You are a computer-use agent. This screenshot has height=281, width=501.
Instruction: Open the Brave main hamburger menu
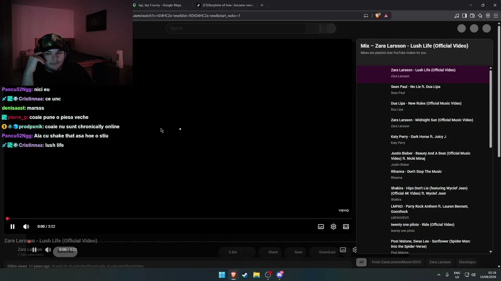click(496, 16)
